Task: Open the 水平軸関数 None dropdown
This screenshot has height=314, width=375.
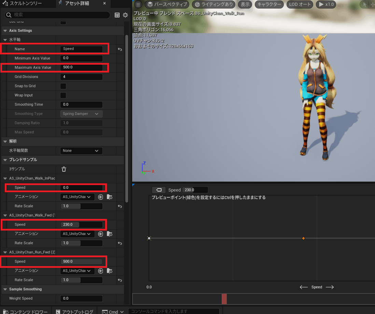Action: 81,151
